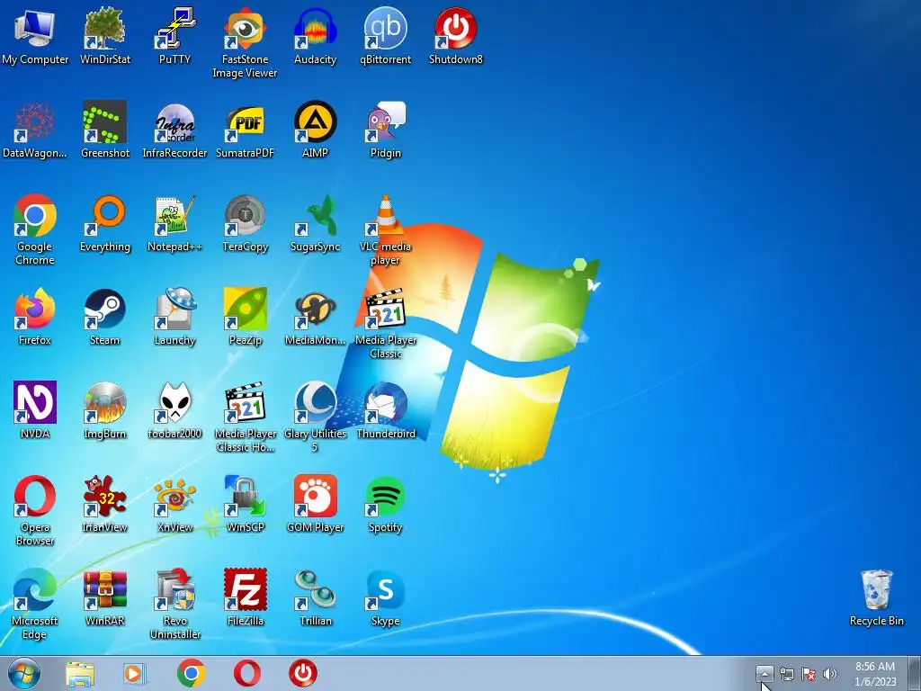The width and height of the screenshot is (921, 691).
Task: Select the Revo Uninstaller shortcut
Action: 174,604
